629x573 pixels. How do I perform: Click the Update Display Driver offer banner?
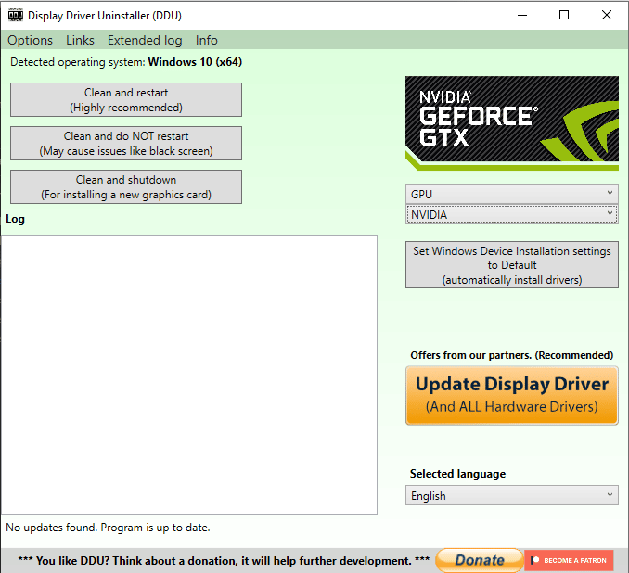point(512,395)
